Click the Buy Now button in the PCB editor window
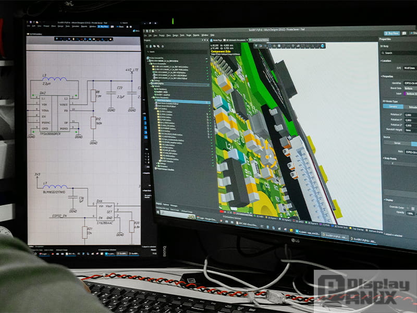 (x=392, y=33)
